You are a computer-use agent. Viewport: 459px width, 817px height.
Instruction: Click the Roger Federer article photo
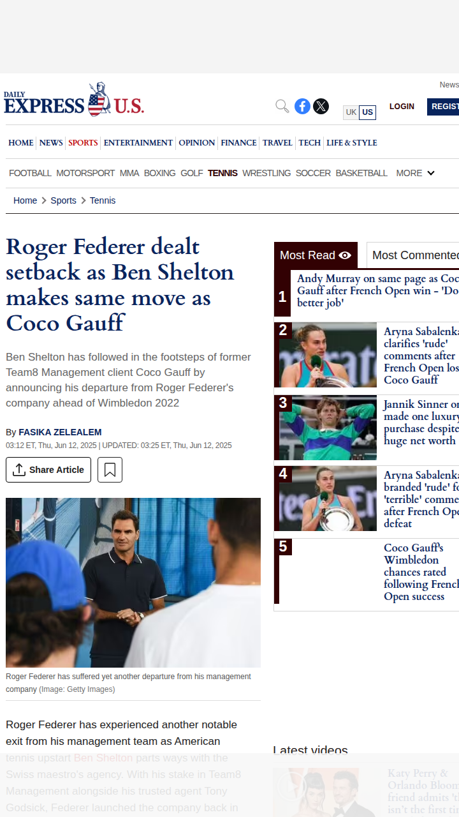coord(133,583)
